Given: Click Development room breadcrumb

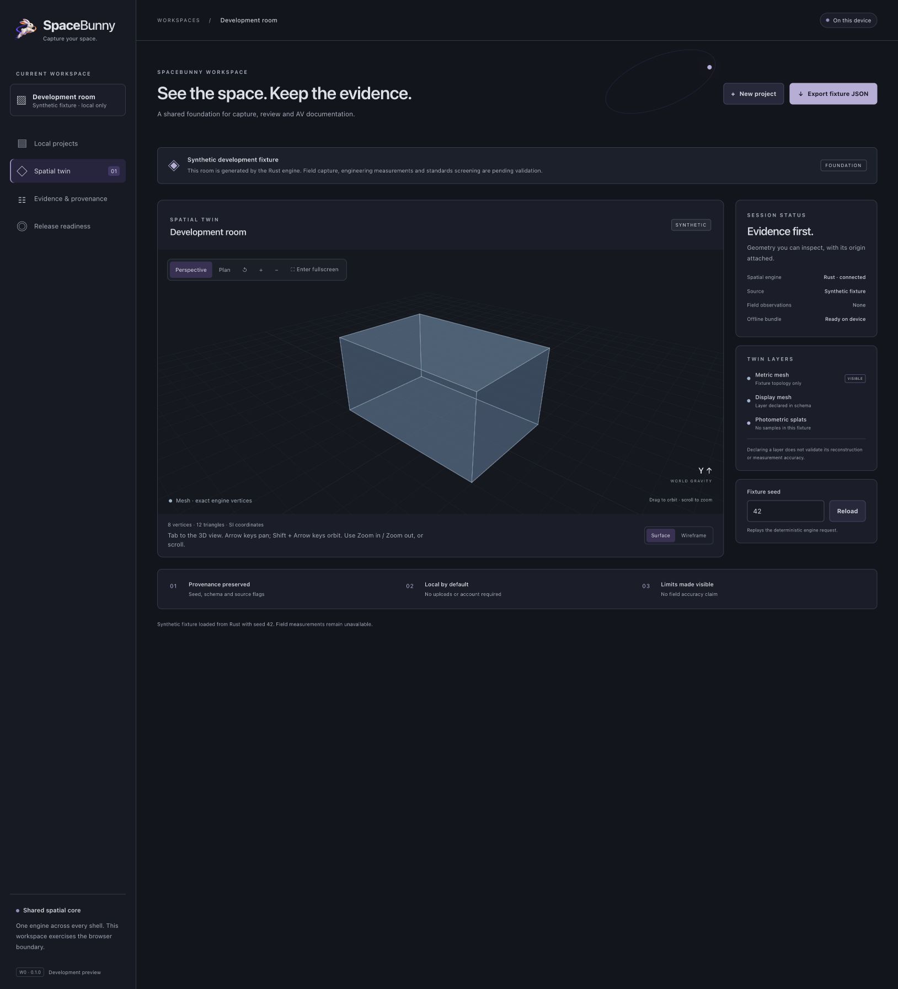Looking at the screenshot, I should (x=249, y=20).
